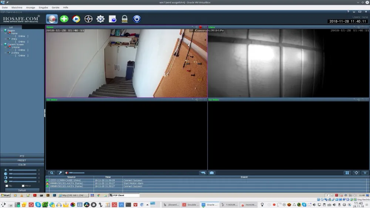Select the ZZZZ-113999 china event row

(206, 180)
